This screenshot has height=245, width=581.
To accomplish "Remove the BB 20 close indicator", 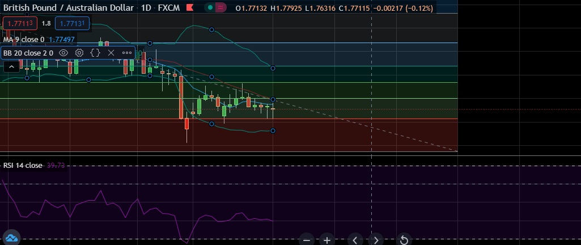I will pyautogui.click(x=111, y=53).
